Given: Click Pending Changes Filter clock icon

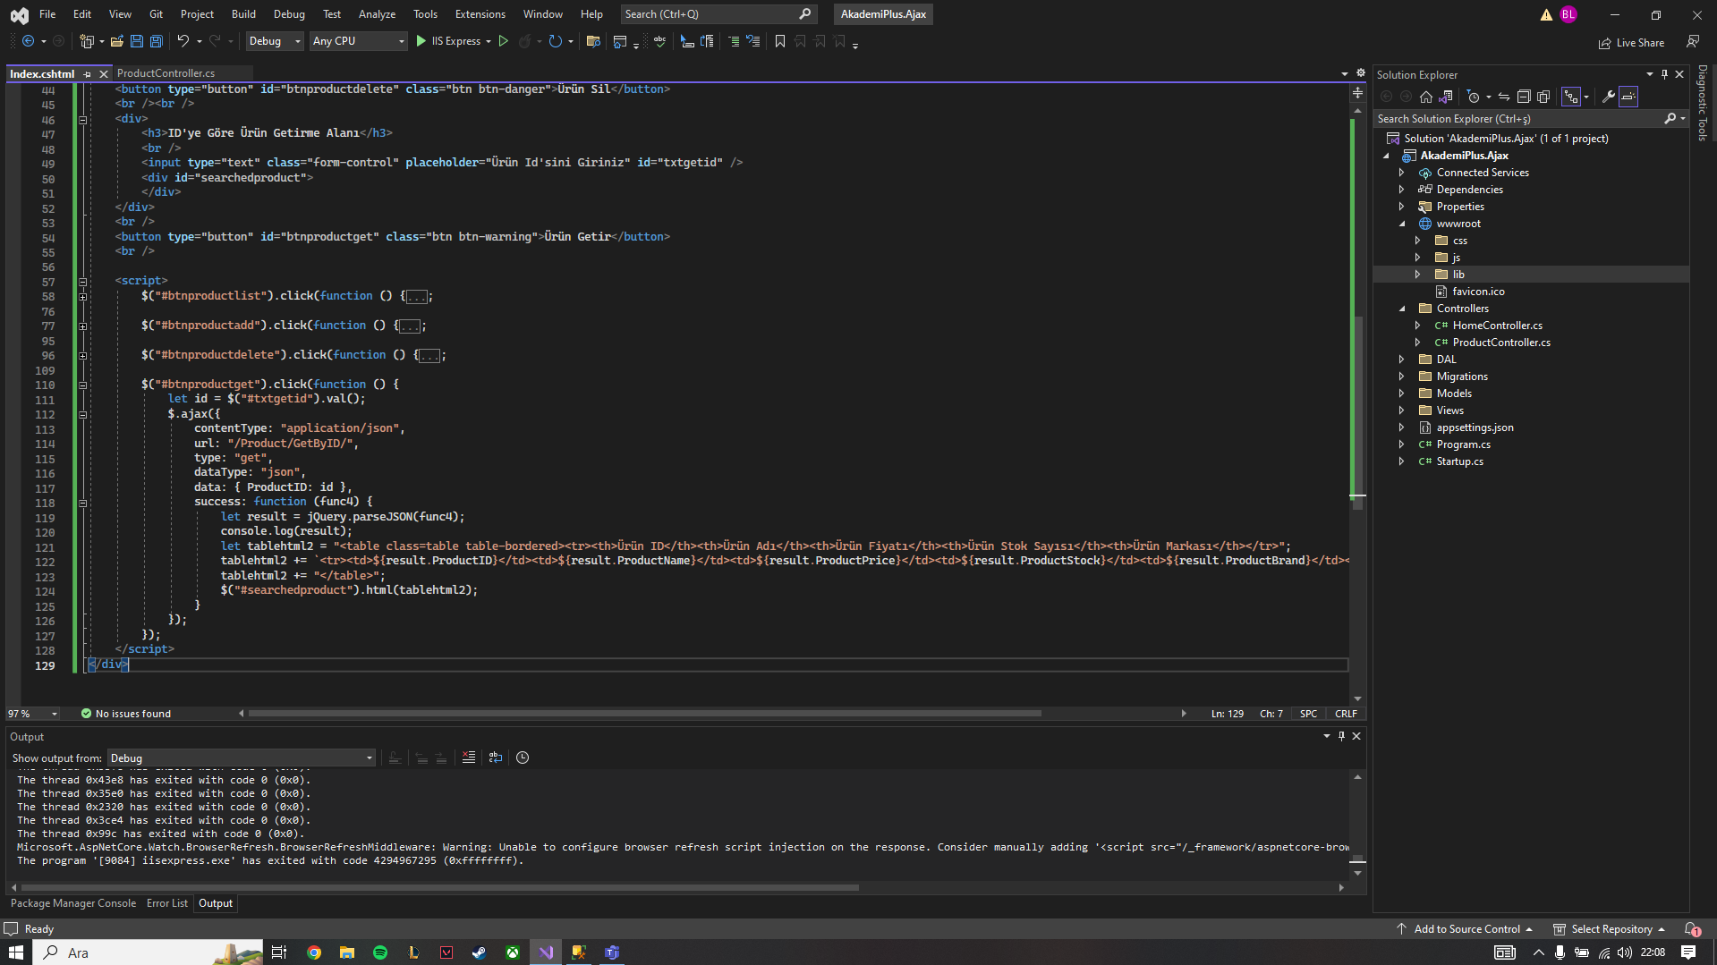Looking at the screenshot, I should point(1474,97).
